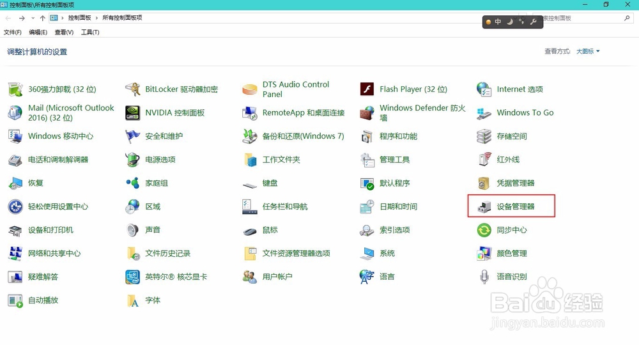
Task: Click the 电源选项 battery icon
Action: point(133,160)
